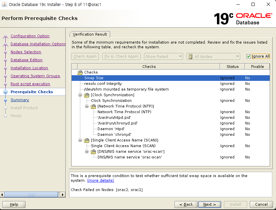The image size is (276, 210).
Task: Click the Java installer icon in title bar
Action: point(5,4)
